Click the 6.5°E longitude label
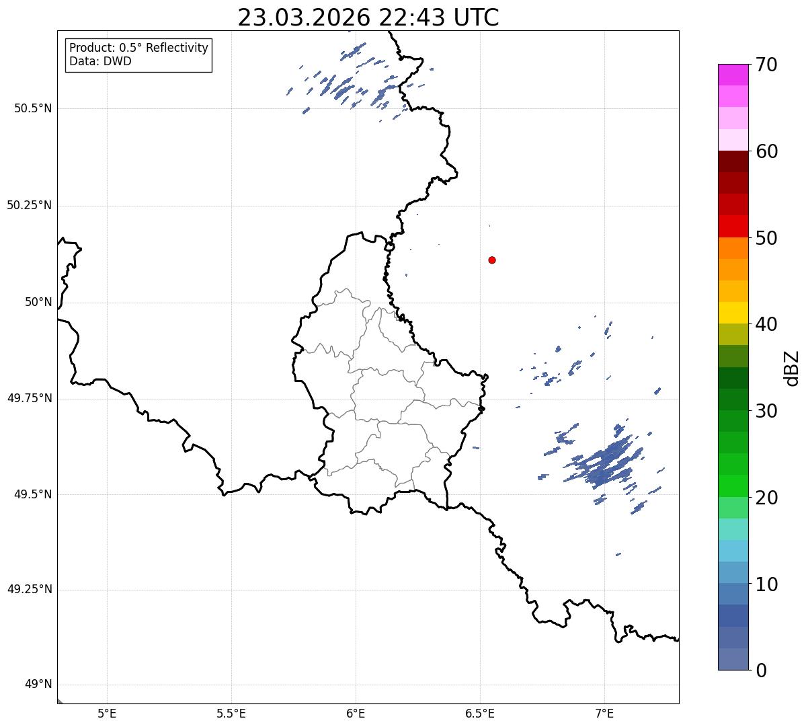This screenshot has height=727, width=808. (480, 713)
